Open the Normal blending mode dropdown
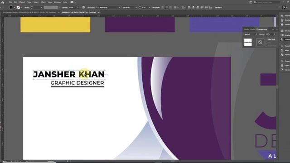The width and height of the screenshot is (290, 163). (251, 34)
